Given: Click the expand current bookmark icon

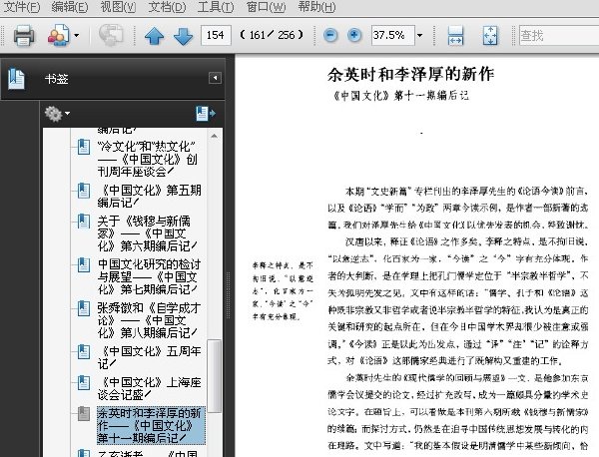Looking at the screenshot, I should 206,114.
